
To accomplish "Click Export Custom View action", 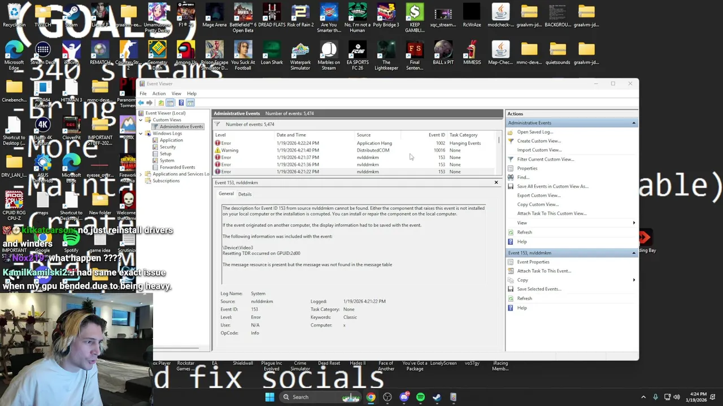I will [539, 195].
